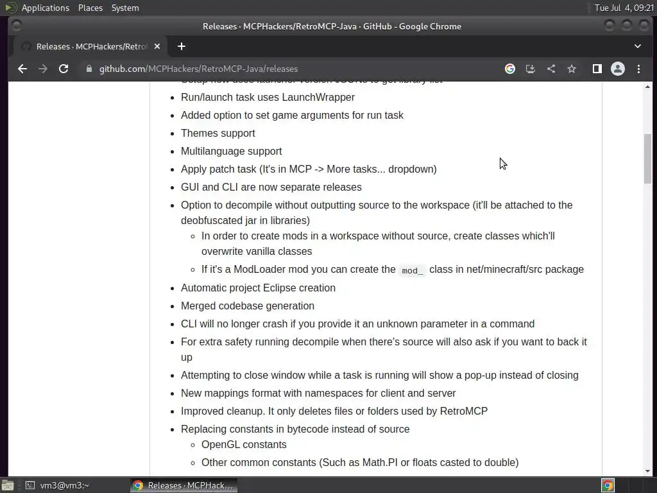Click the Applications menu logo icon
Screen dimensions: 657x493
pyautogui.click(x=10, y=8)
